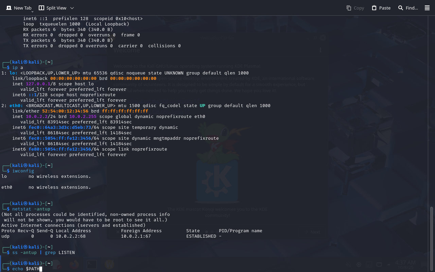Click the echo $PATH command line
This screenshot has width=435, height=272.
coord(27,269)
